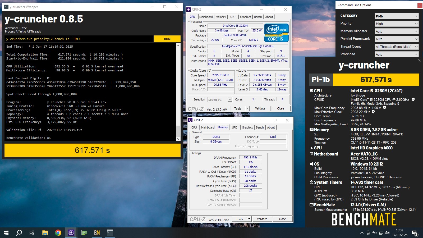The image size is (423, 238).
Task: Click y-cruncher console scrollbar down arrow
Action: tap(178, 139)
